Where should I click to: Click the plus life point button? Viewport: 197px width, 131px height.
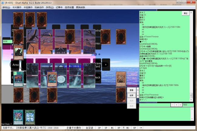tap(176, 105)
